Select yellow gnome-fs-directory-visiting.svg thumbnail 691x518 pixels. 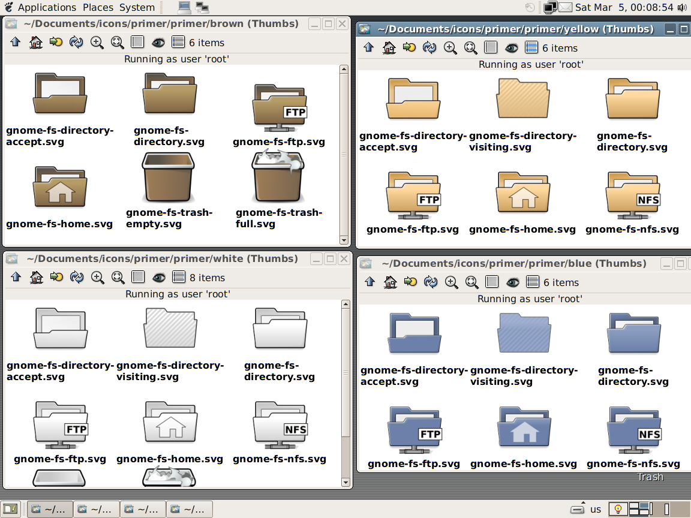click(522, 99)
